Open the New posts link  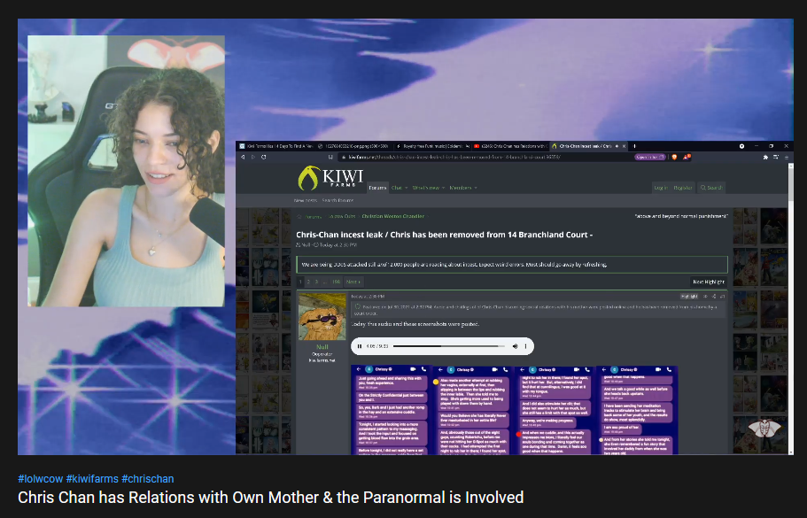click(x=306, y=201)
